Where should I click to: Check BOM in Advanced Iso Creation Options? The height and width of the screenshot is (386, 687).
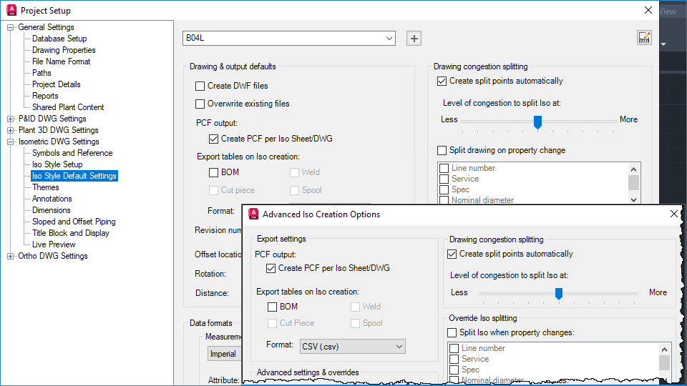click(272, 307)
